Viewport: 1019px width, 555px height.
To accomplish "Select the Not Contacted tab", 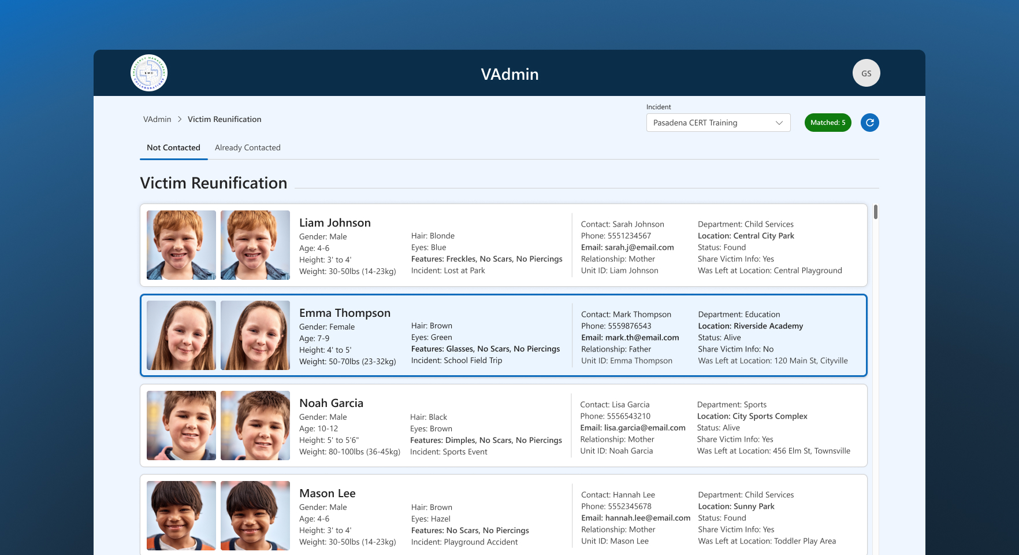I will click(x=173, y=147).
